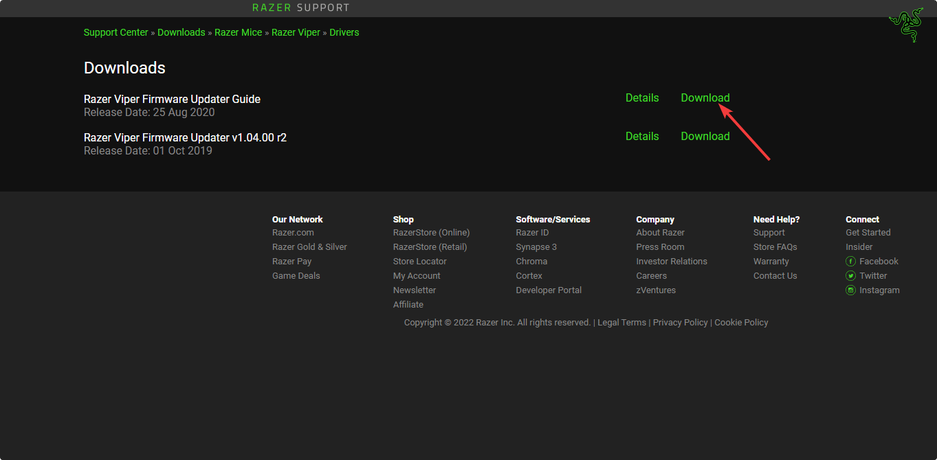Open zVentures link
This screenshot has width=937, height=460.
tap(656, 290)
